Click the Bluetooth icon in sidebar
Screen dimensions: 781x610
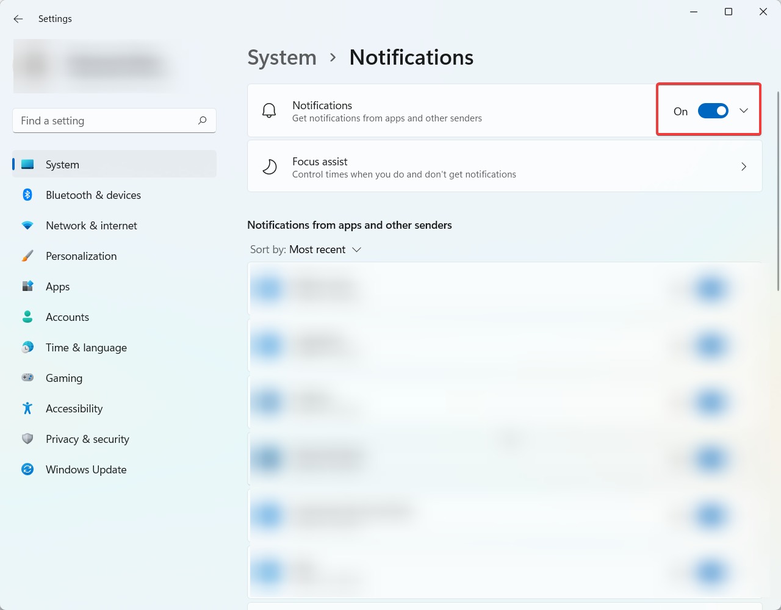(27, 195)
